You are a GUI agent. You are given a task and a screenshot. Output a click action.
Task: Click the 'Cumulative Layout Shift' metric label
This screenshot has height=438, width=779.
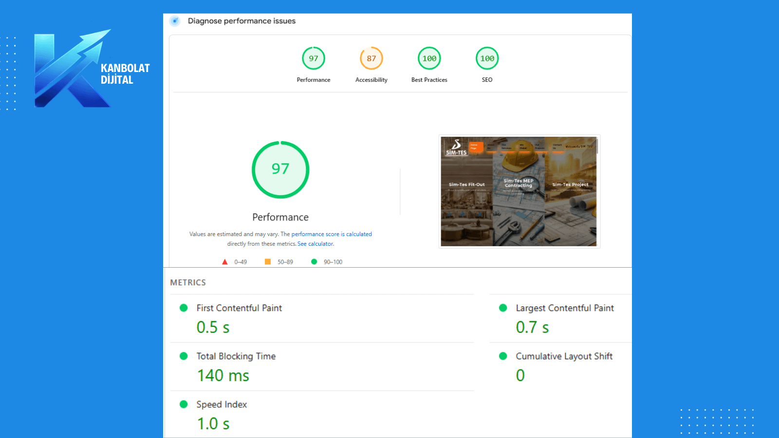click(564, 356)
